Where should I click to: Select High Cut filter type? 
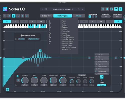point(102,57)
